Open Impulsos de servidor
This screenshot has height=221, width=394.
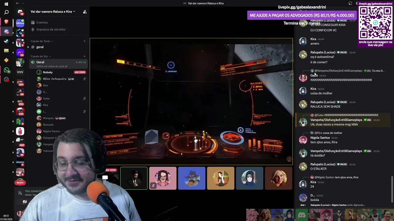click(x=58, y=29)
